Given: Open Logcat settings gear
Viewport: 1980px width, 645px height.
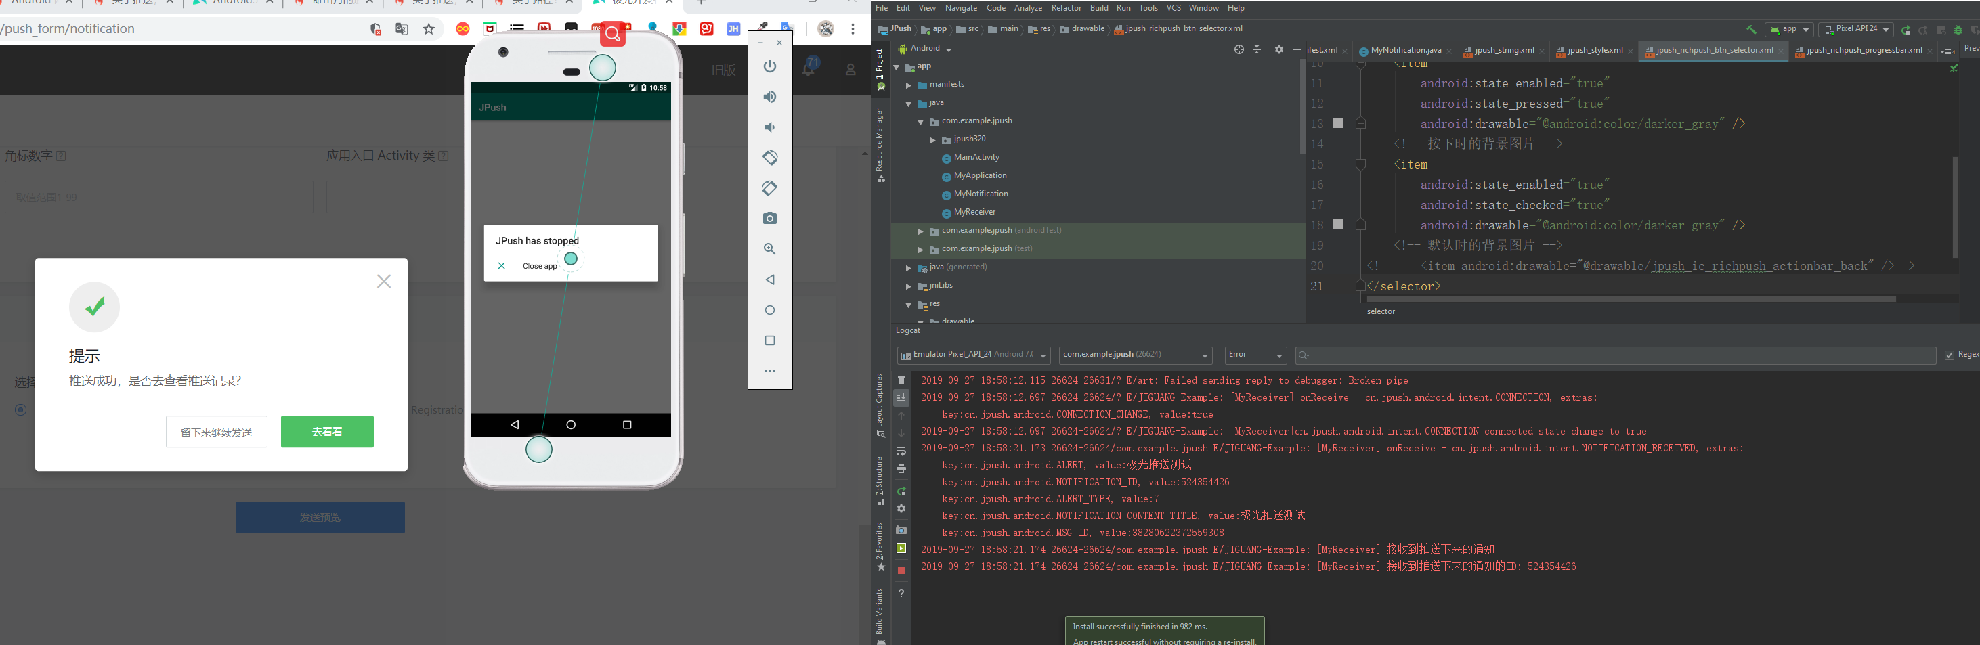Looking at the screenshot, I should click(x=901, y=509).
